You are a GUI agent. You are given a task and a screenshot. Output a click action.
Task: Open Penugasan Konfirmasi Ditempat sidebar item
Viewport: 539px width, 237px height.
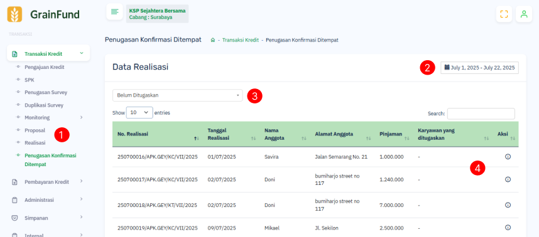click(x=50, y=160)
